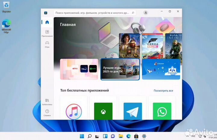Click the РУС language indicator

pos(193,136)
